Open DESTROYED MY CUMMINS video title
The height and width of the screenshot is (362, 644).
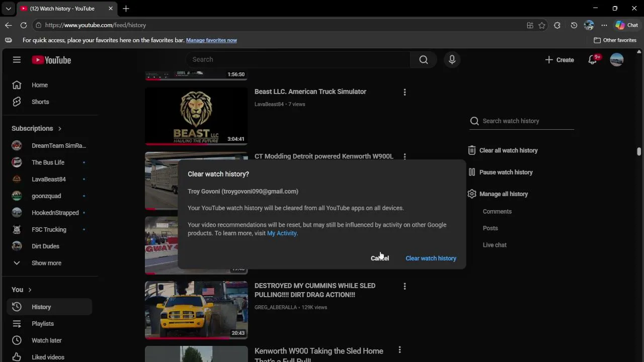[x=315, y=290]
